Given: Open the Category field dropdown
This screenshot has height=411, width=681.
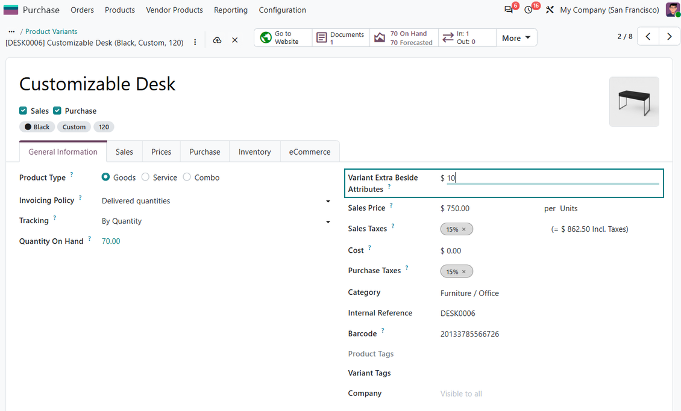Looking at the screenshot, I should click(550, 293).
